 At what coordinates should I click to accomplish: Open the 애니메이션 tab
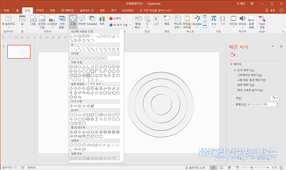point(68,10)
